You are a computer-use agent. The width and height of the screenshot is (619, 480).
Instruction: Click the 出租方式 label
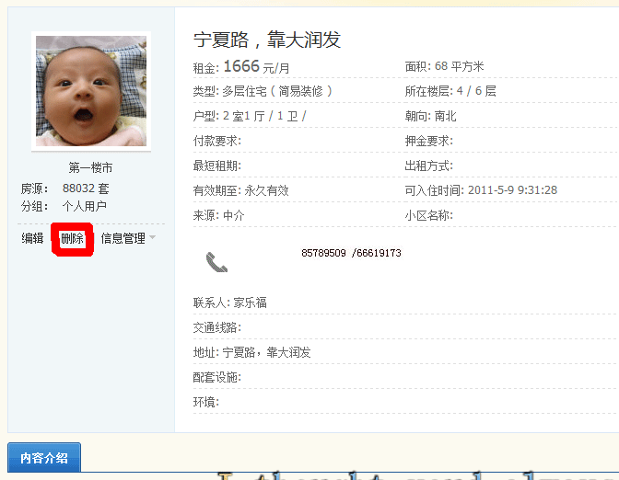click(x=428, y=166)
